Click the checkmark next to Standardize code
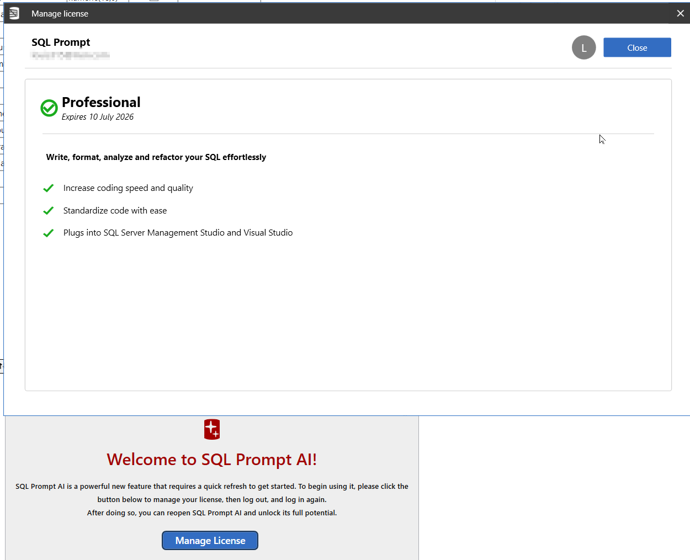 point(49,211)
